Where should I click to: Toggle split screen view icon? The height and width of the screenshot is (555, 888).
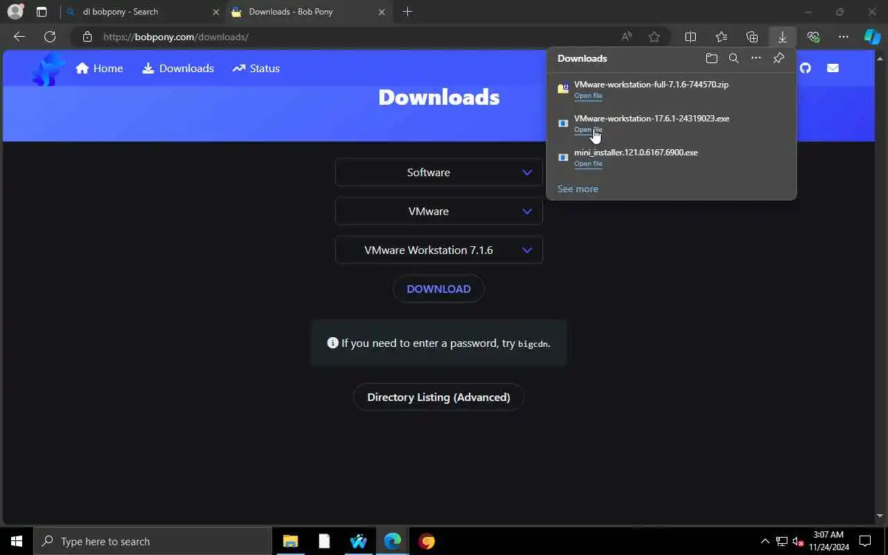690,37
